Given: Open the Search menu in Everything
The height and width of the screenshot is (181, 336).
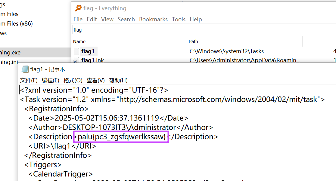Looking at the screenshot, I should pos(126,19).
